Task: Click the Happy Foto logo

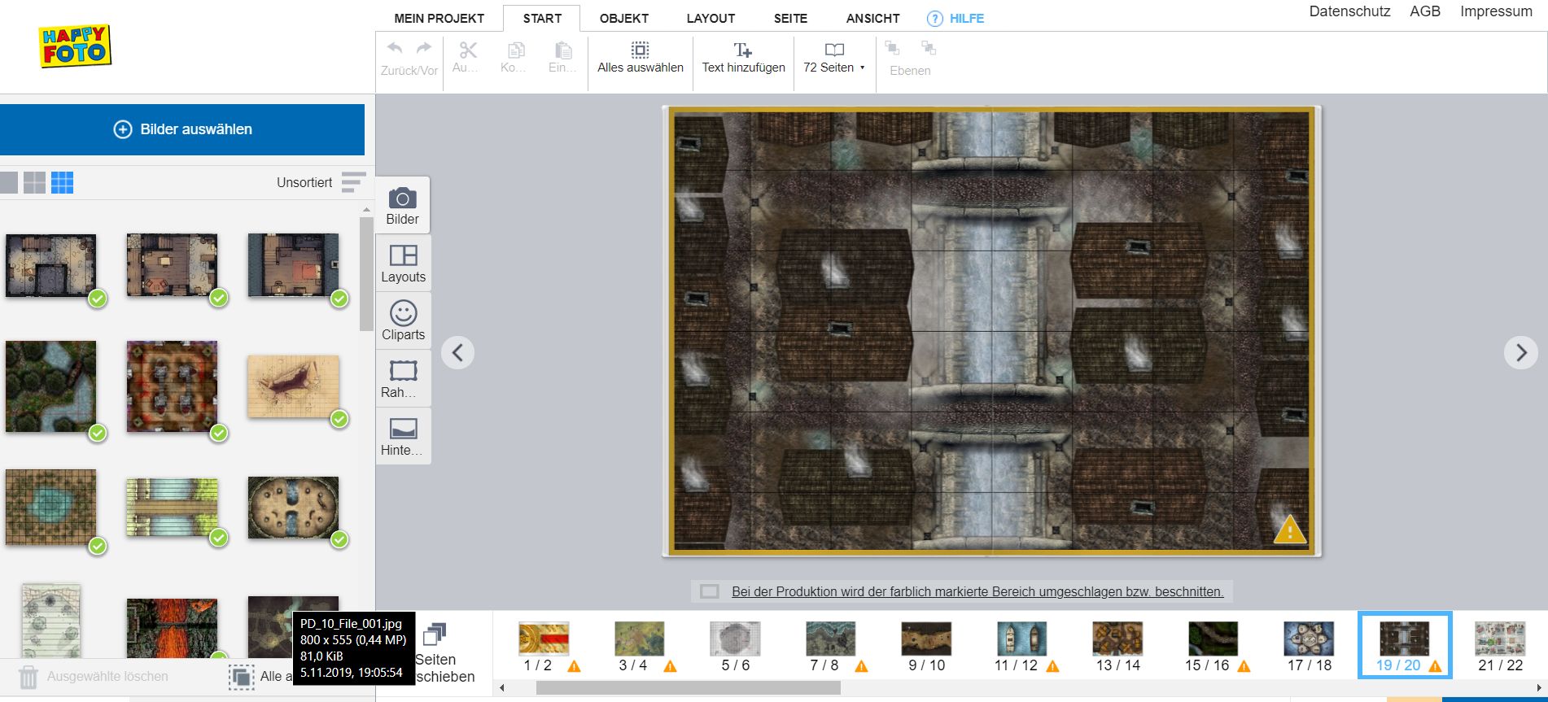Action: click(x=75, y=46)
